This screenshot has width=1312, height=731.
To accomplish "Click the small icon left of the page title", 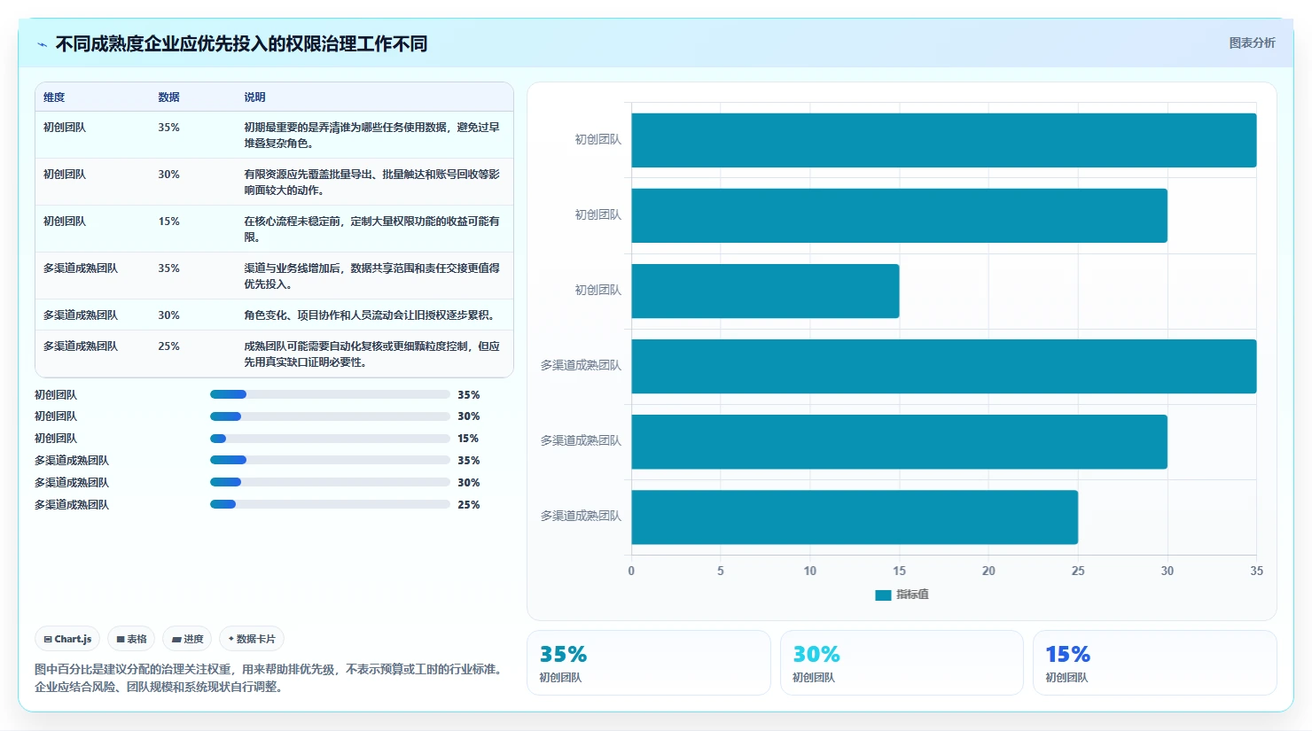I will pos(42,44).
